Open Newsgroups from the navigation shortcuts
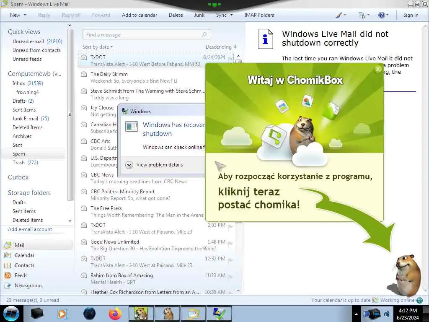 click(x=28, y=286)
